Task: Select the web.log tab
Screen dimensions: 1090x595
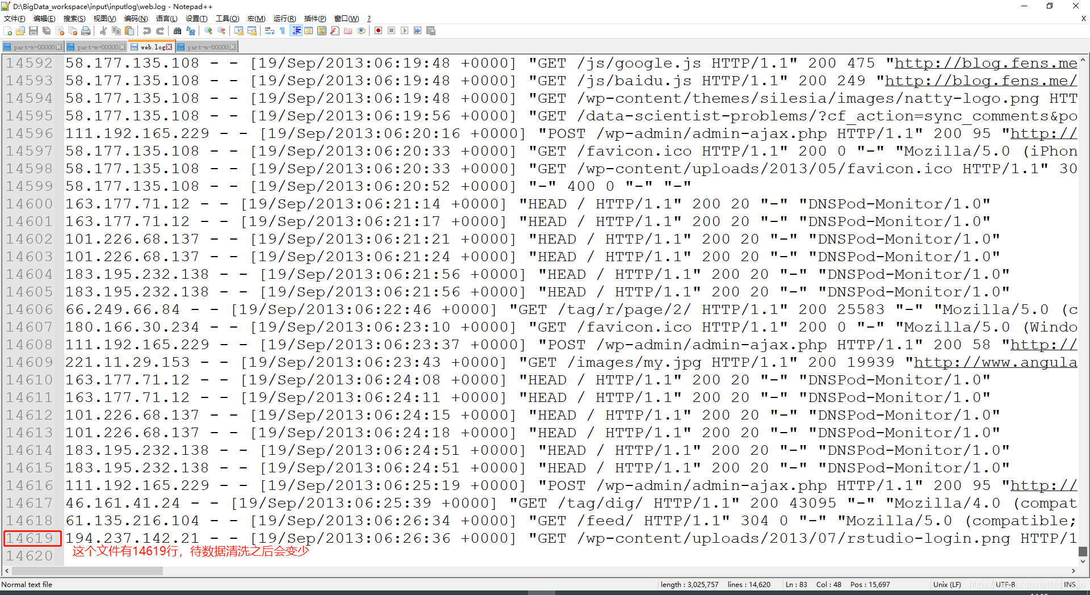Action: 151,47
